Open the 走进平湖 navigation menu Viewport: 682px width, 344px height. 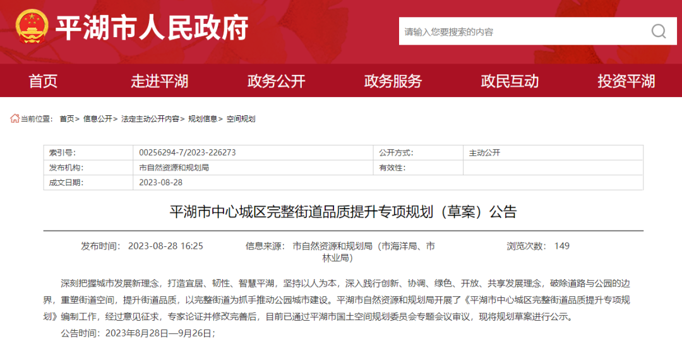[159, 81]
